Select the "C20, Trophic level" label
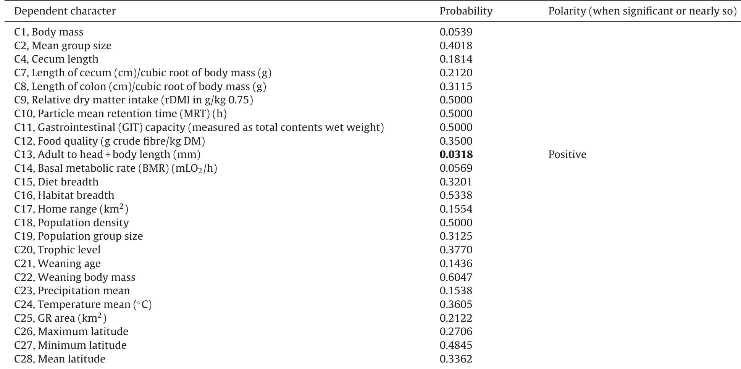Viewport: 741px width, 369px height. tap(57, 250)
